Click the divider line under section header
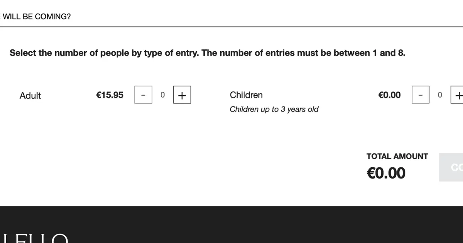The width and height of the screenshot is (463, 243). coord(231,27)
